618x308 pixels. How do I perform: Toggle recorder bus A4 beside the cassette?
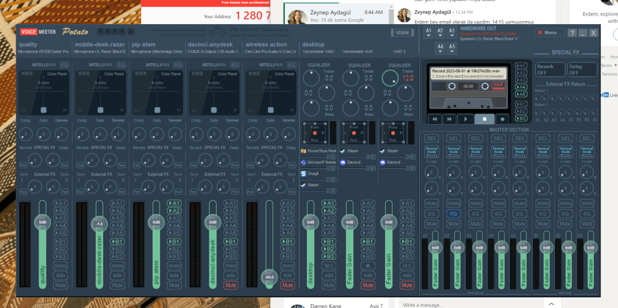click(521, 87)
